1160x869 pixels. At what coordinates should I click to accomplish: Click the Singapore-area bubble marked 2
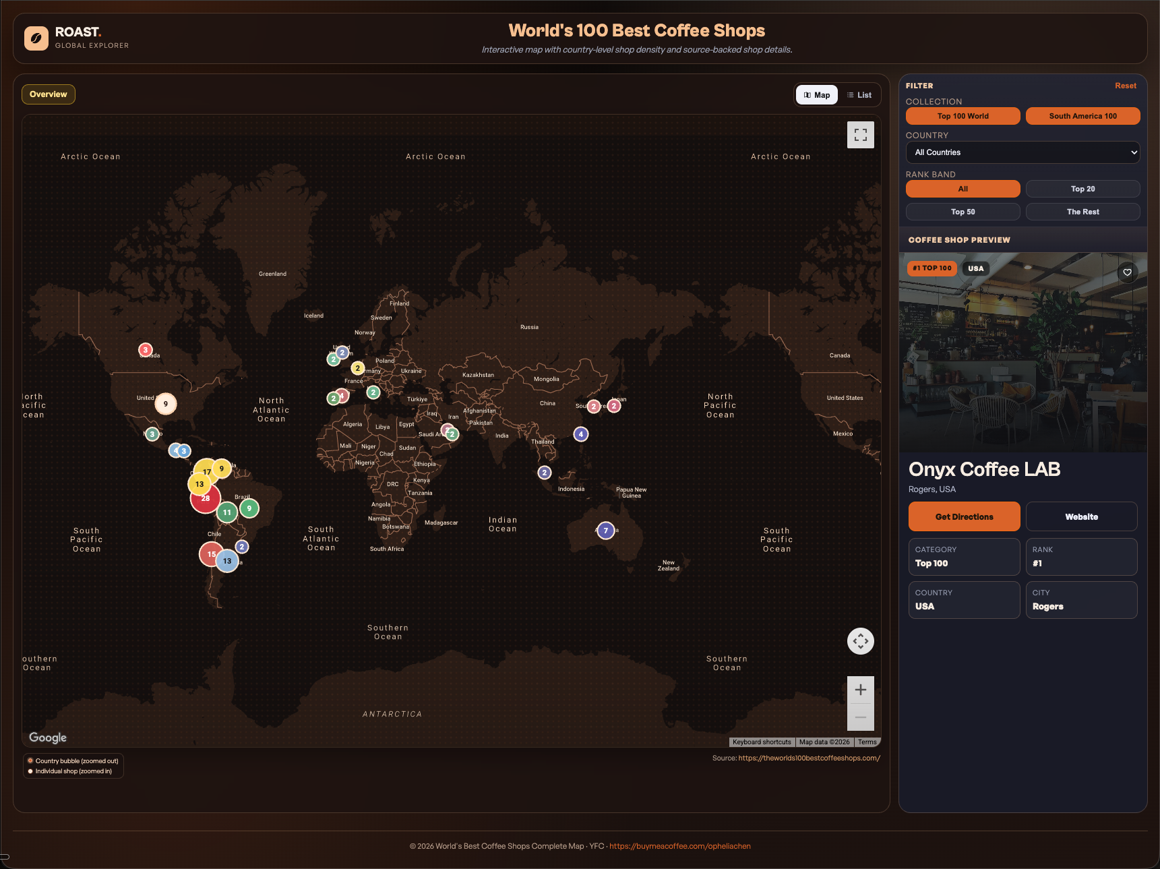click(545, 473)
